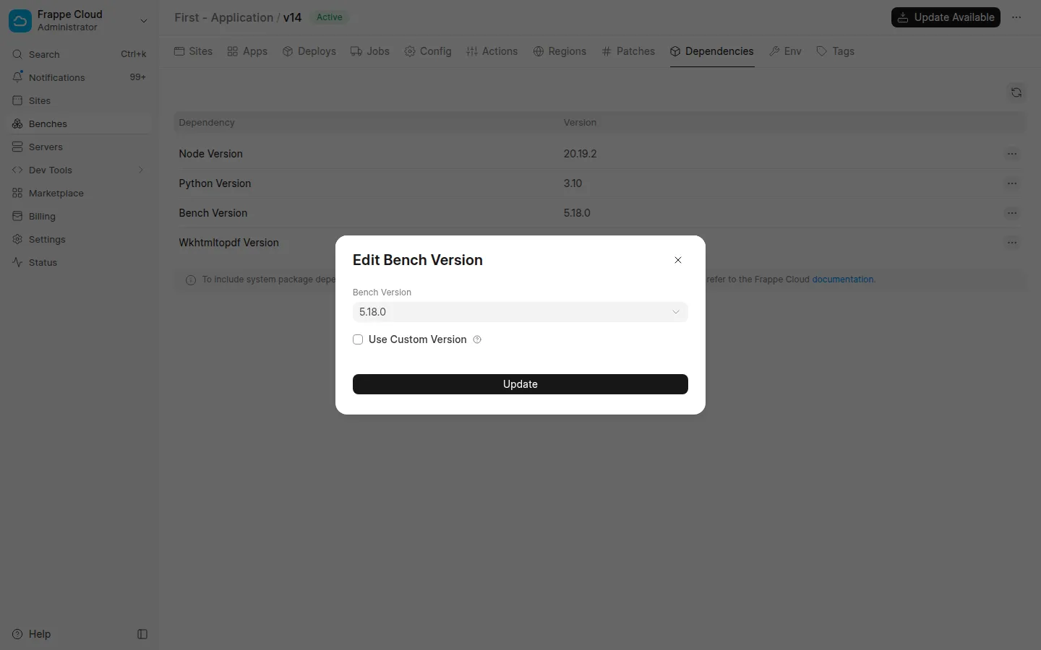Open Benches in the sidebar
Image resolution: width=1041 pixels, height=650 pixels.
(80, 123)
